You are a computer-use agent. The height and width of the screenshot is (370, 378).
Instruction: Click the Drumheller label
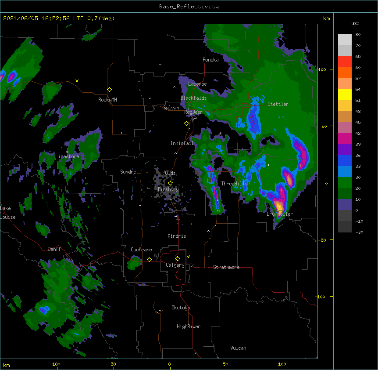point(280,214)
